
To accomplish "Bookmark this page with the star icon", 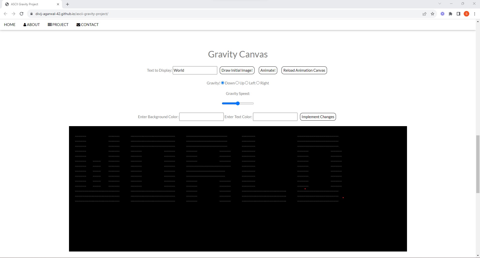I will coord(432,14).
